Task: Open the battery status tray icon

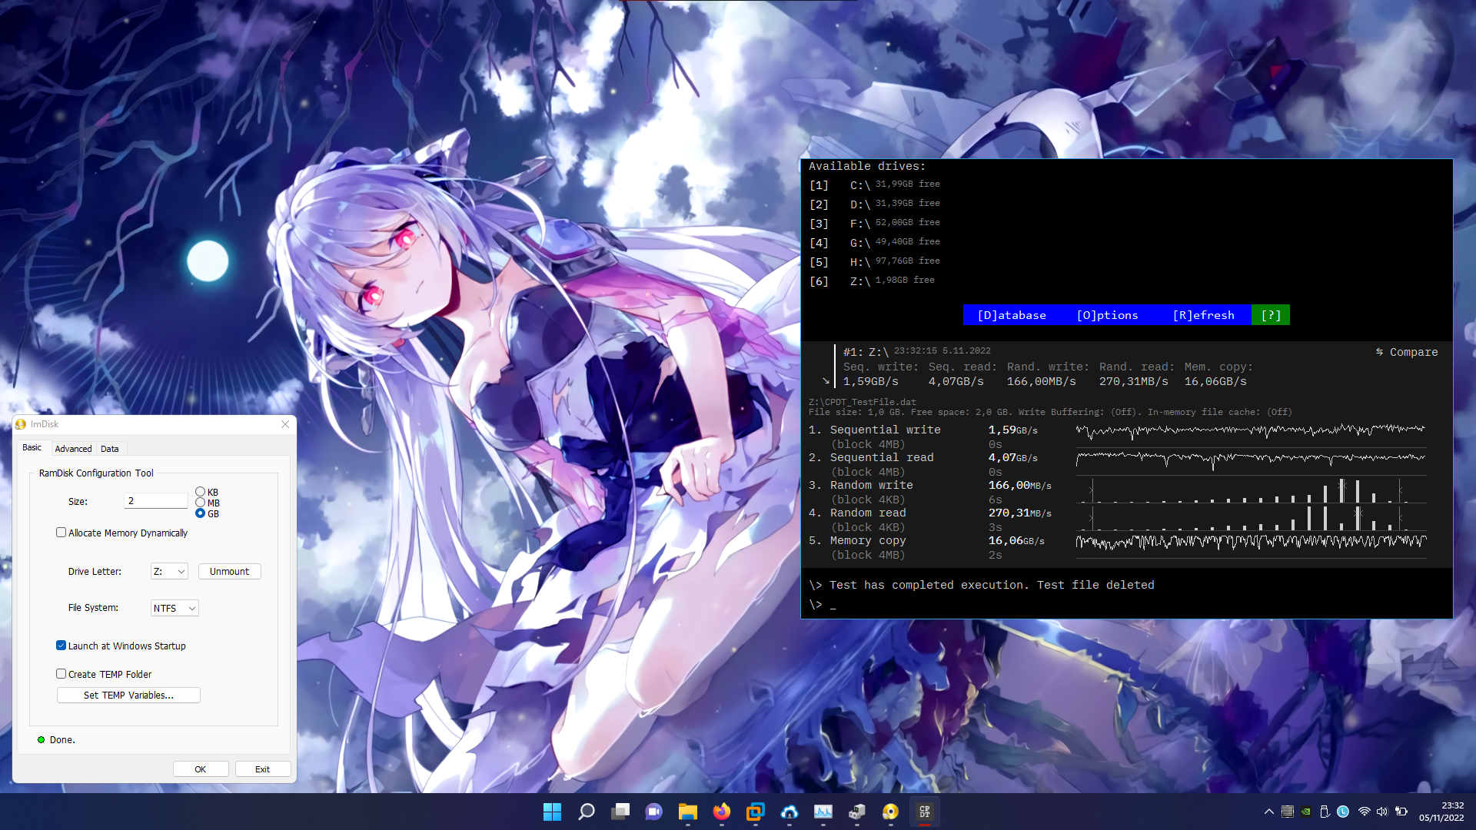Action: point(1401,812)
